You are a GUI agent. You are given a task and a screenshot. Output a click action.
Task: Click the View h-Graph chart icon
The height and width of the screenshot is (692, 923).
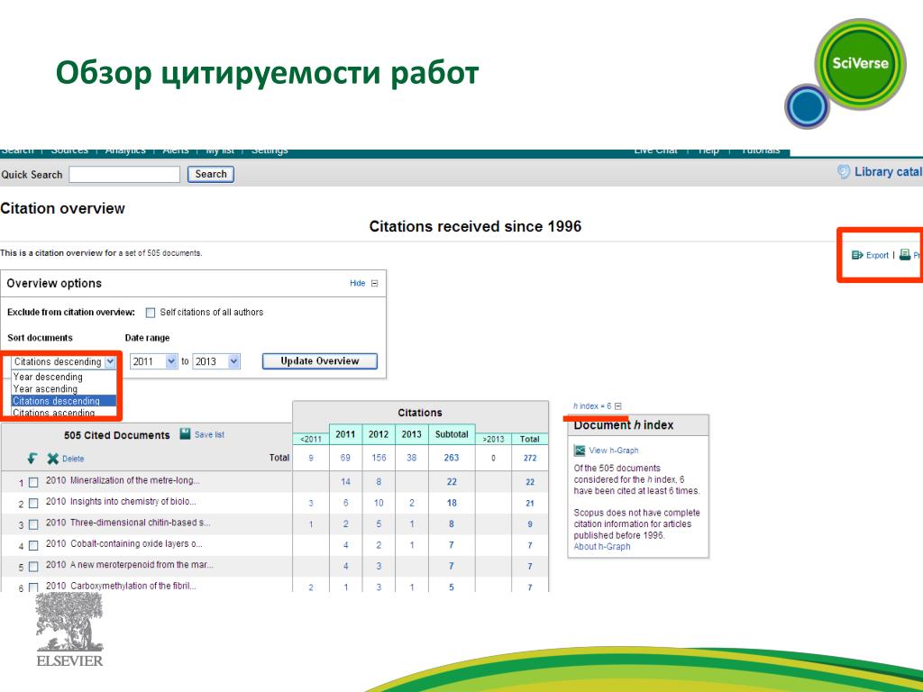tap(580, 451)
